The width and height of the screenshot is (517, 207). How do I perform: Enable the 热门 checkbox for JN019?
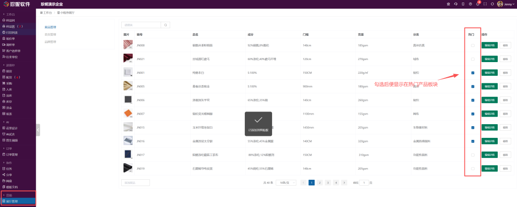[473, 168]
